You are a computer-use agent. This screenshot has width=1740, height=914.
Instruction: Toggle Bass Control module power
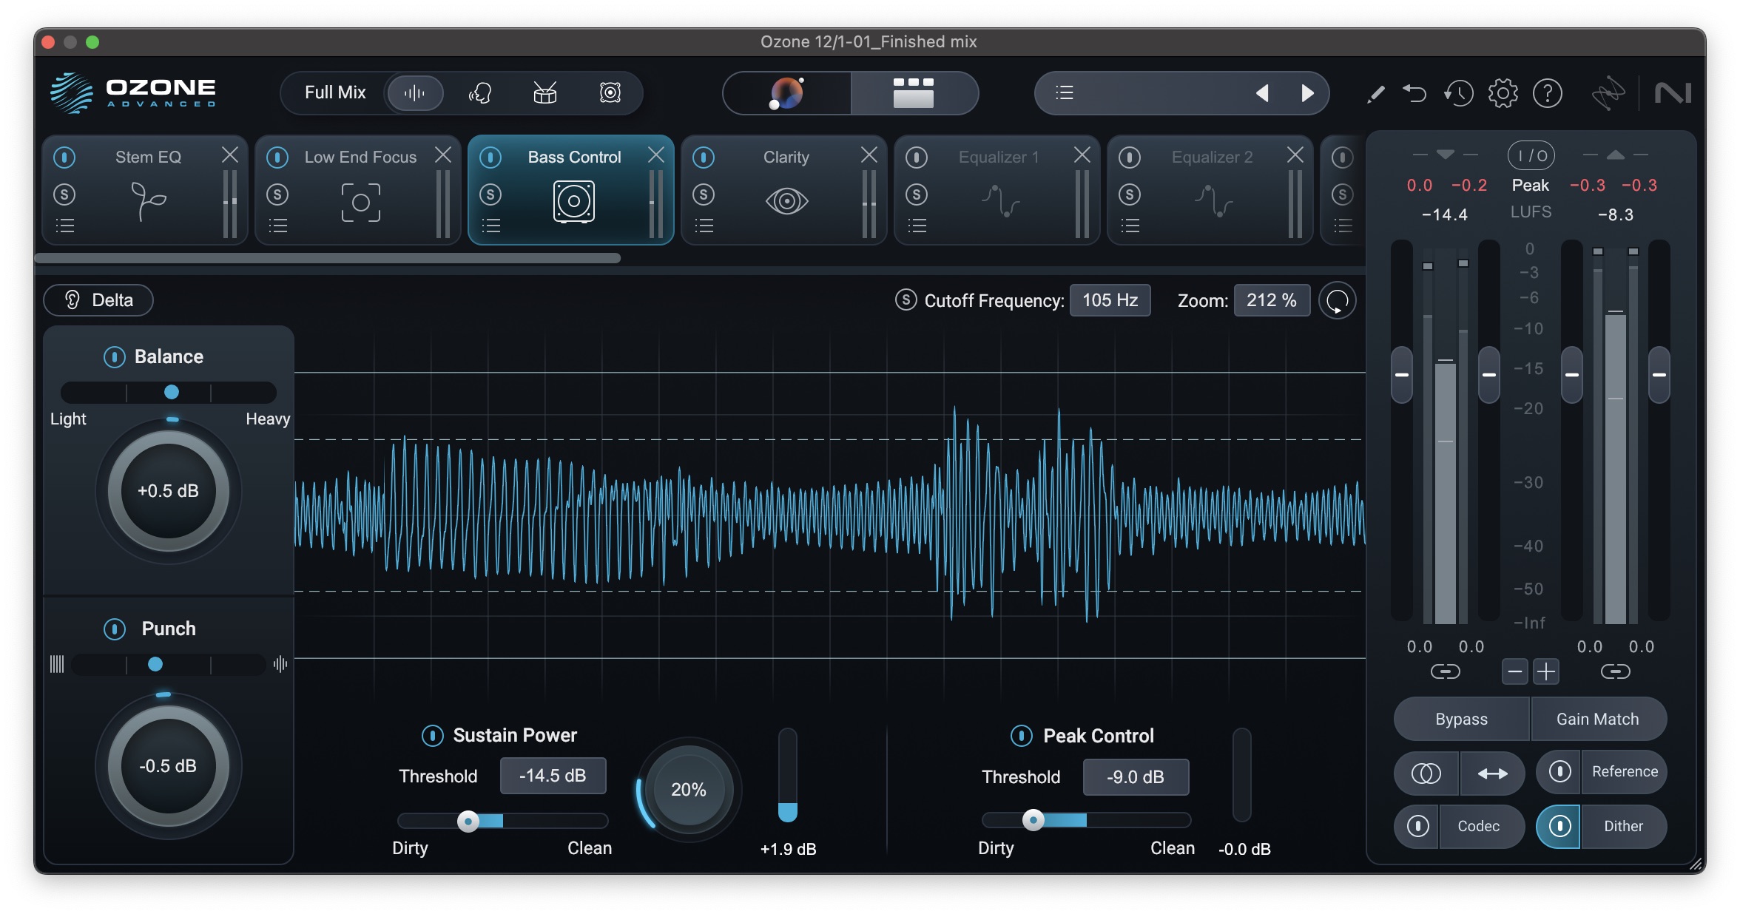click(490, 157)
